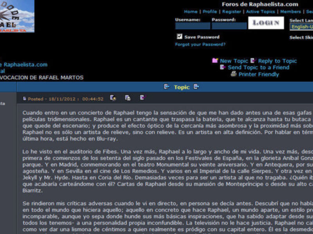Click the New Topic link
The width and height of the screenshot is (313, 234).
[x=234, y=61]
